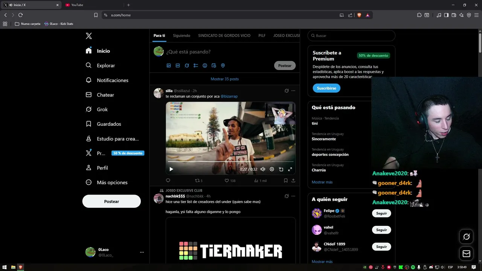The width and height of the screenshot is (482, 271).
Task: Reload page in browser toolbar
Action: click(x=20, y=15)
